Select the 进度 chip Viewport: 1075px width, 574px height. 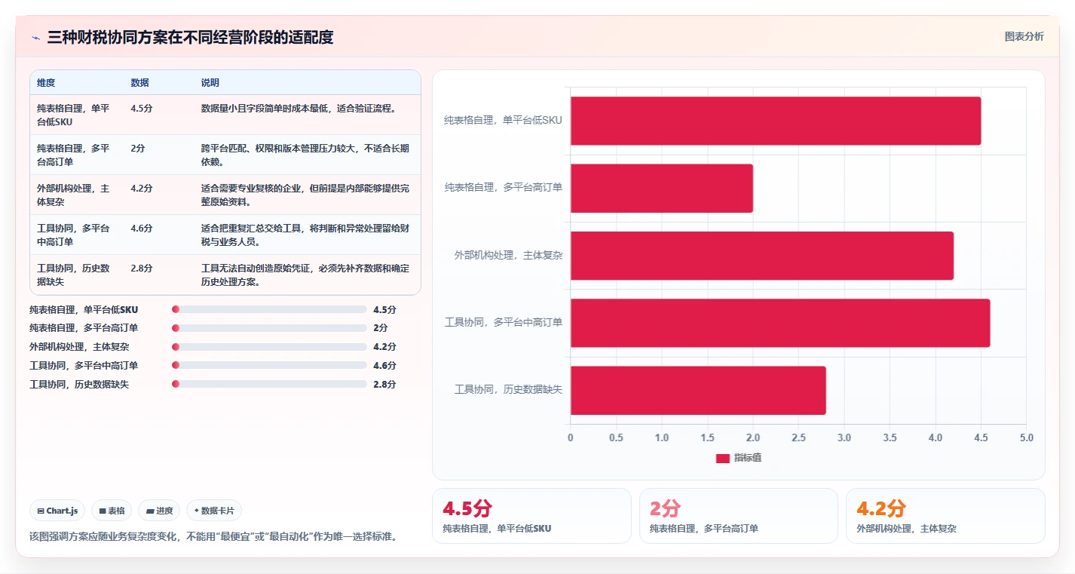pos(159,511)
